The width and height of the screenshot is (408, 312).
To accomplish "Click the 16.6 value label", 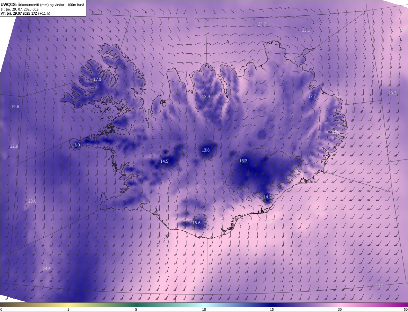I will (196, 223).
